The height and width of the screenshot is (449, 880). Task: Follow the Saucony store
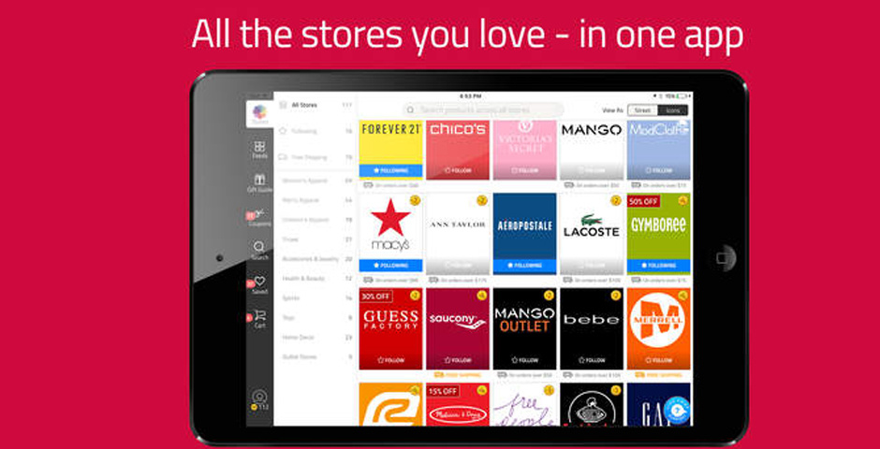pos(458,360)
